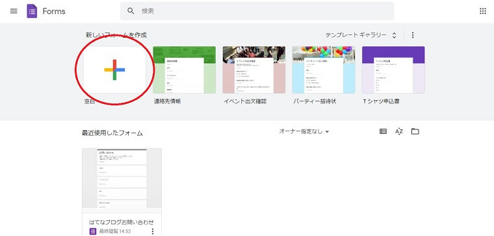The height and width of the screenshot is (236, 494).
Task: Open the パーティー招待状 template thumbnail
Action: point(324,70)
